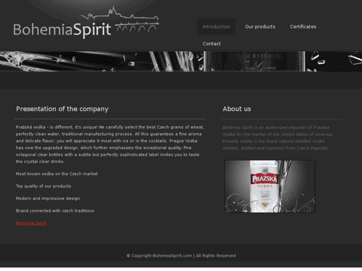Select the About us heading
Screen dimensions: 362x271
(x=237, y=109)
